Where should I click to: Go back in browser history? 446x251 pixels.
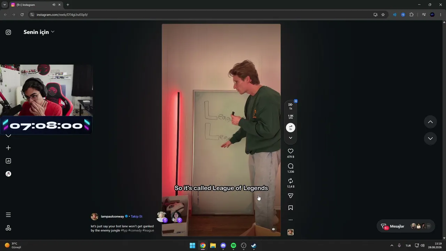pyautogui.click(x=5, y=15)
